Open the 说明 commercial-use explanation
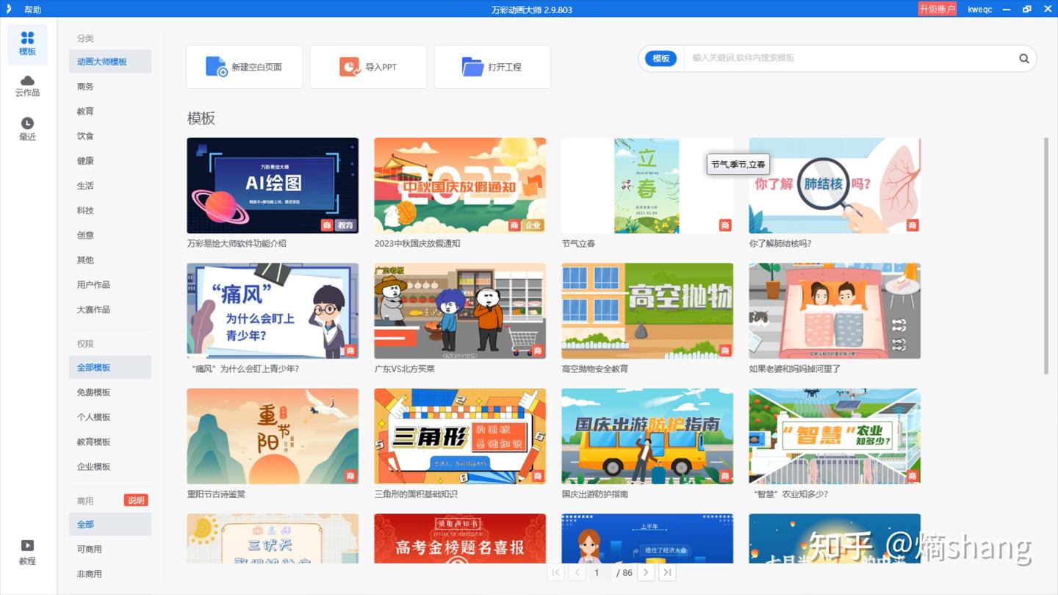Image resolution: width=1058 pixels, height=595 pixels. [x=135, y=500]
